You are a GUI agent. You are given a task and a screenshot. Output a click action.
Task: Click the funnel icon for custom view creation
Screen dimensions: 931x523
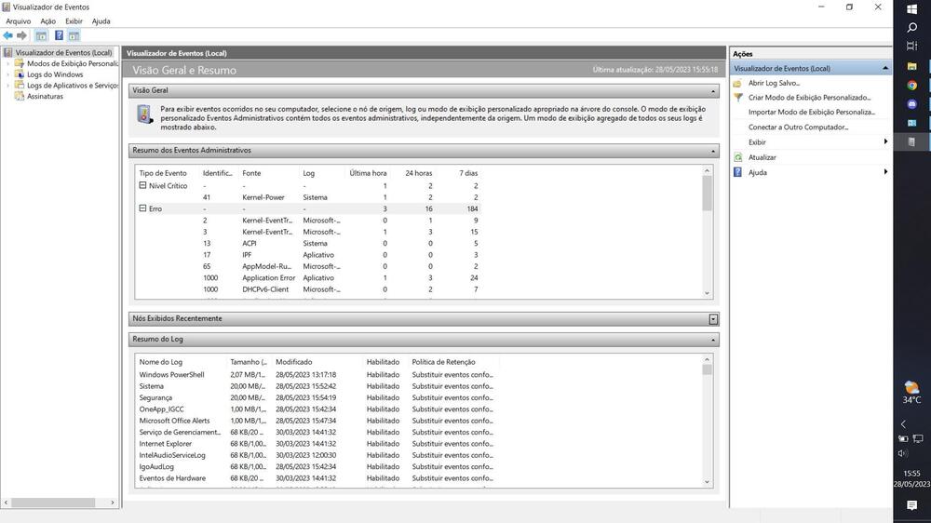(x=737, y=98)
